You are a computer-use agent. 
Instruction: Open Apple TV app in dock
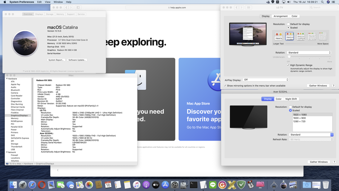tap(155, 185)
